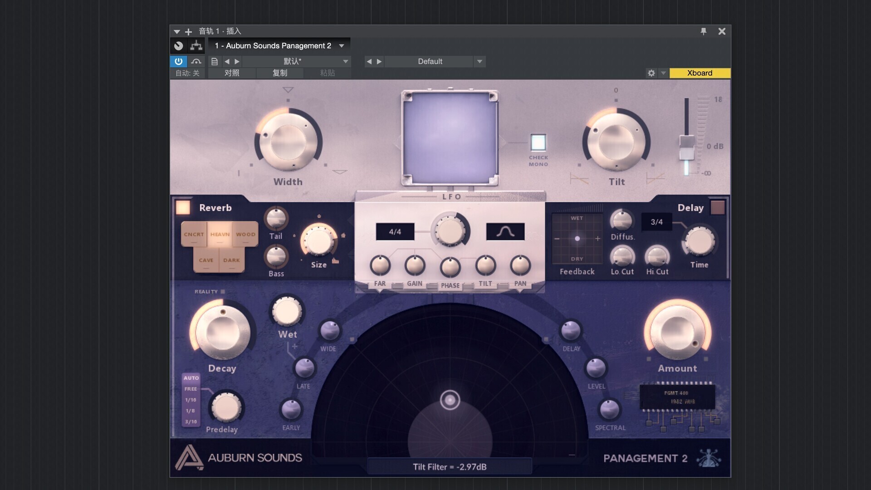
Task: Select CNCRT reverb type
Action: [x=194, y=234]
